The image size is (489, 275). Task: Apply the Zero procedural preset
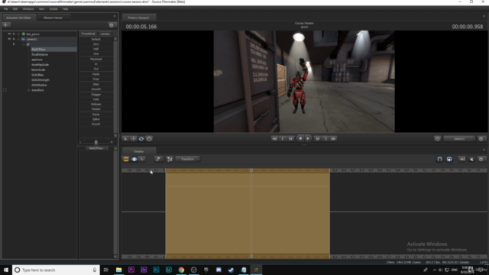(96, 44)
